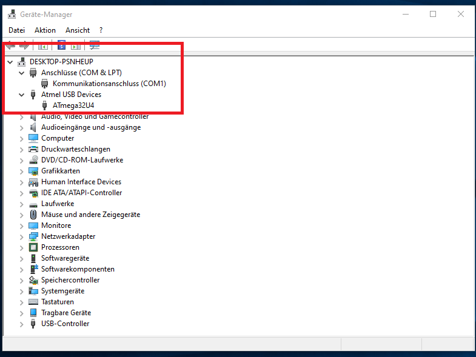The width and height of the screenshot is (476, 357).
Task: Close the Geräte-Manager window
Action: (460, 14)
